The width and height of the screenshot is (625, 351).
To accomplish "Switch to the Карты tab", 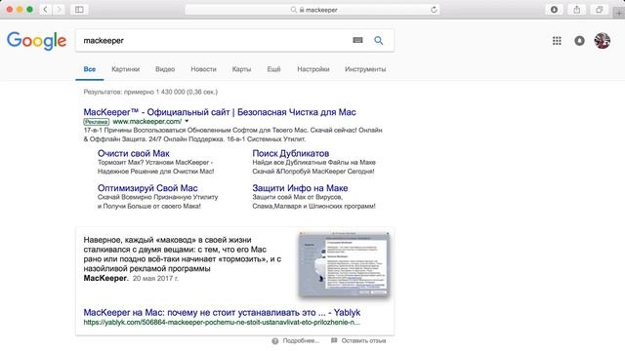I will (x=241, y=69).
